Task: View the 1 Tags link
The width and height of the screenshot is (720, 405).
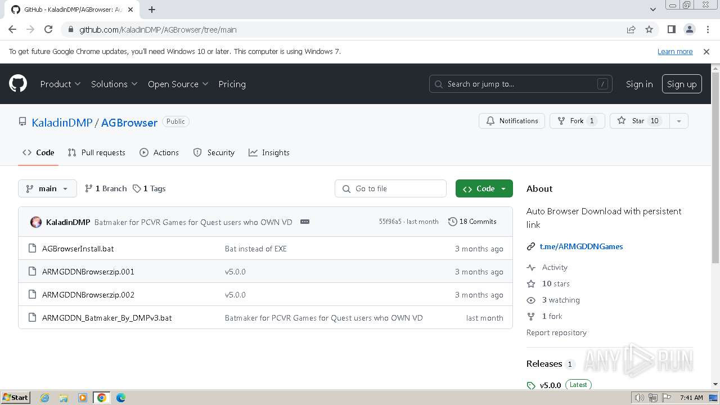Action: point(149,188)
